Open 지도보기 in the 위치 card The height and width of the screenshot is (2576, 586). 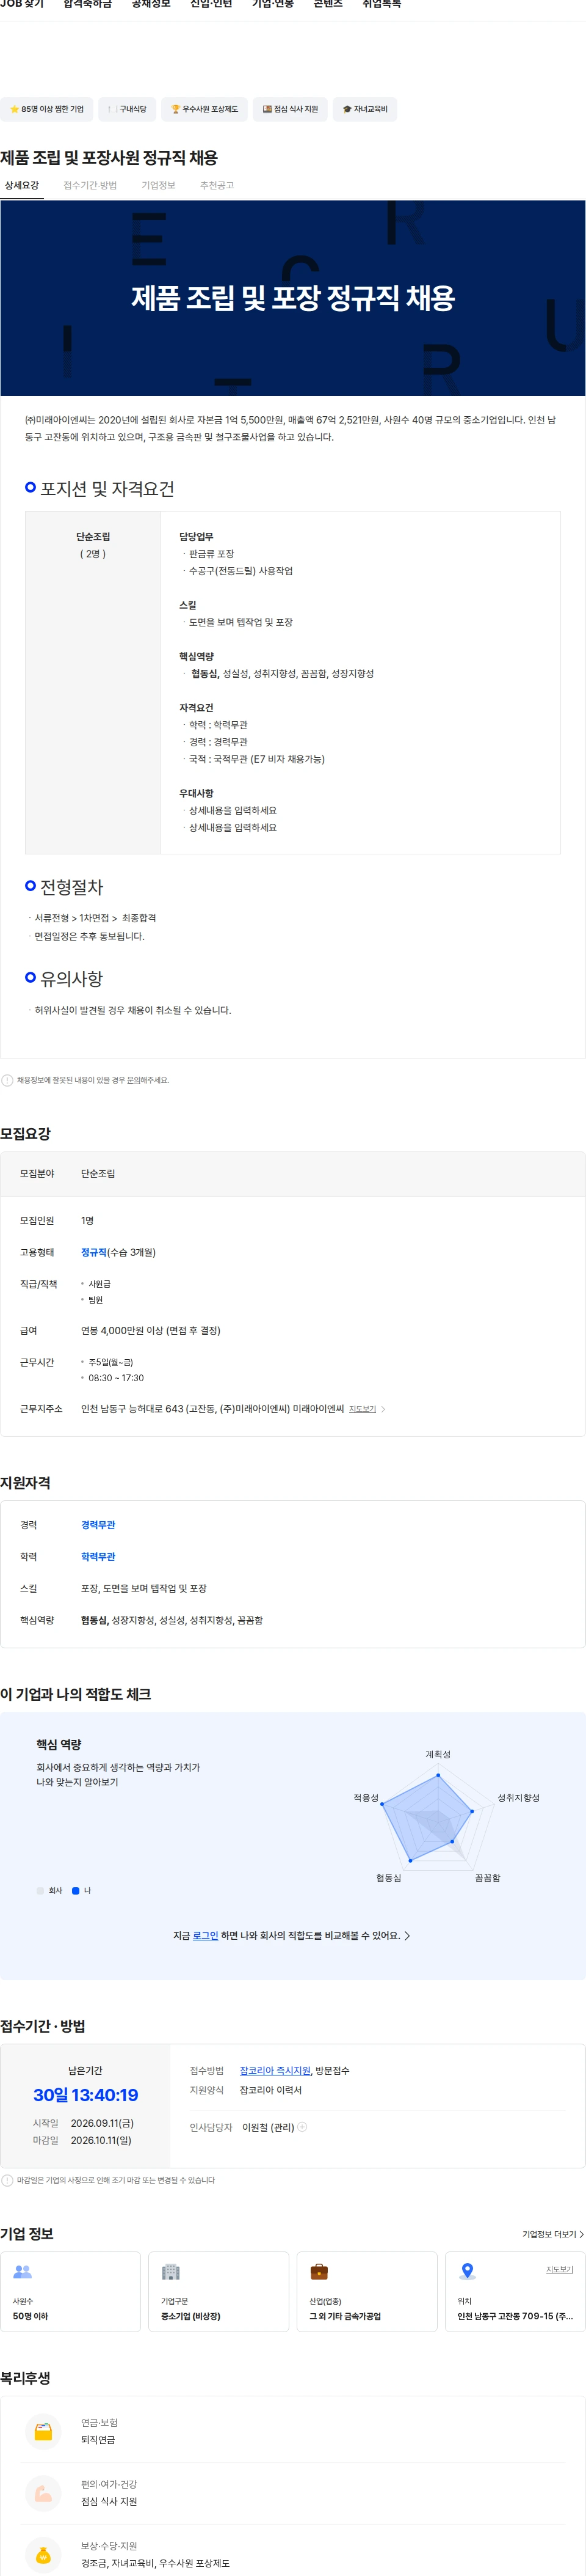point(560,2269)
